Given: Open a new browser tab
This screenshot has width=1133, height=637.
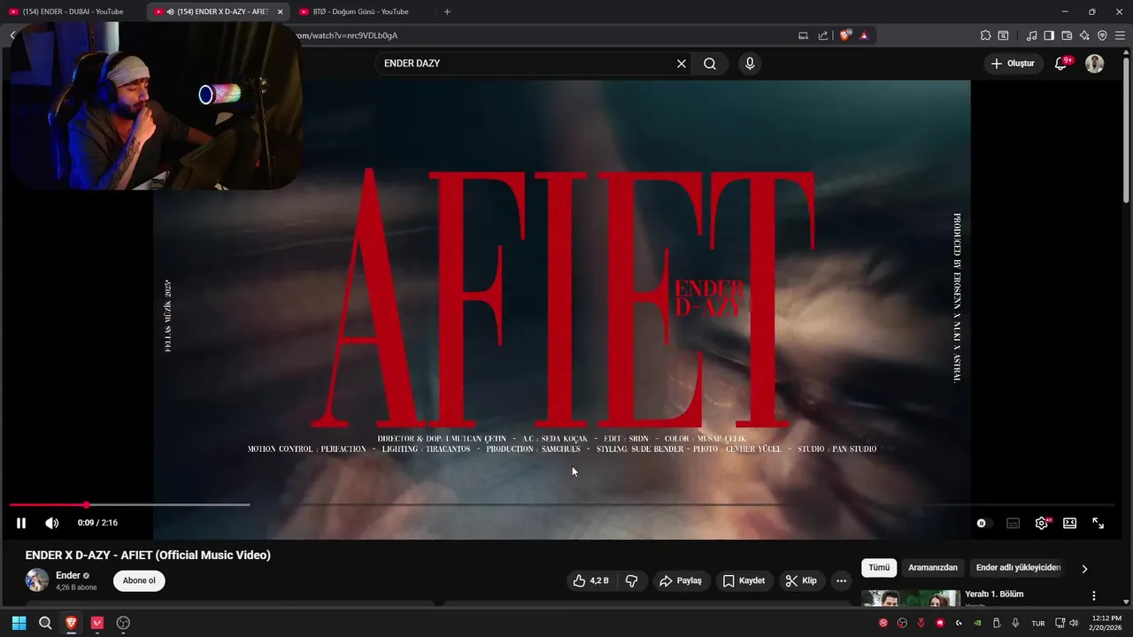Looking at the screenshot, I should [x=447, y=12].
